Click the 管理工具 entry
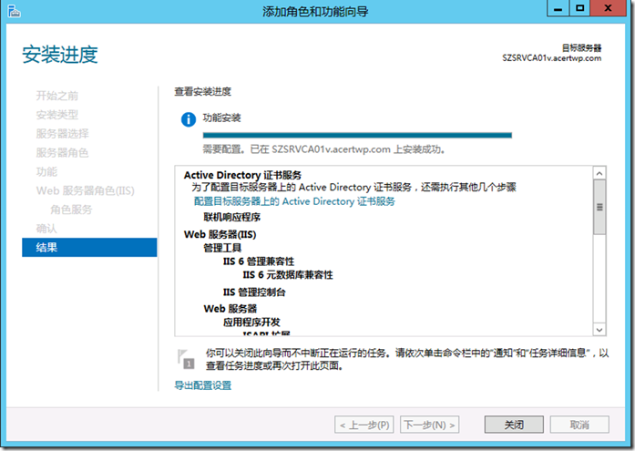The width and height of the screenshot is (635, 451). coord(222,248)
